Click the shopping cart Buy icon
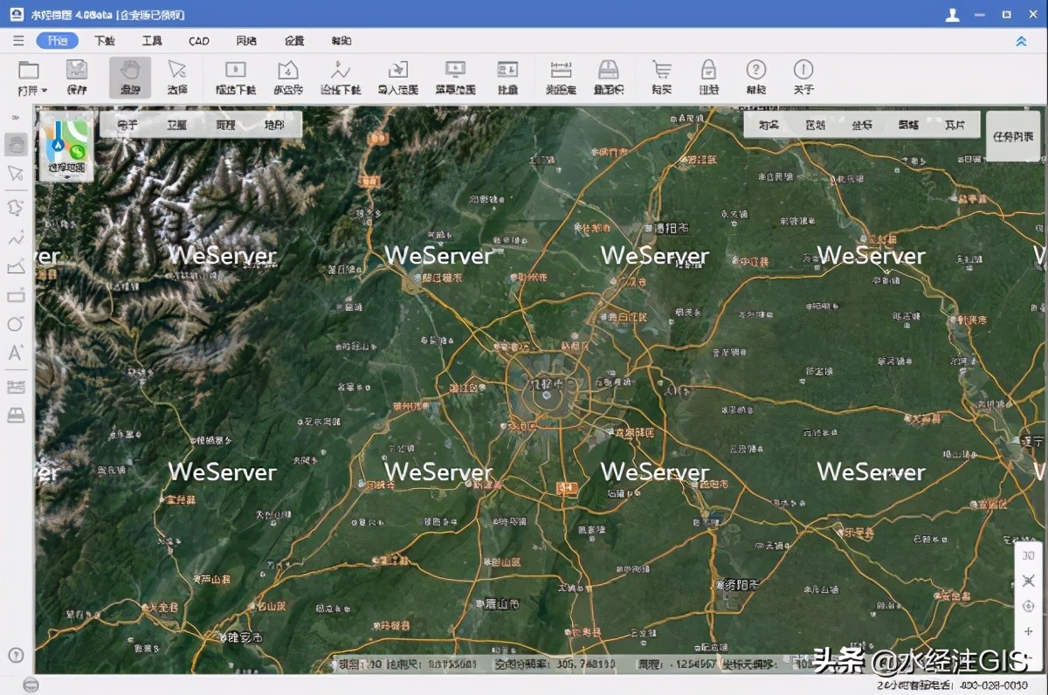The image size is (1048, 695). 662,71
